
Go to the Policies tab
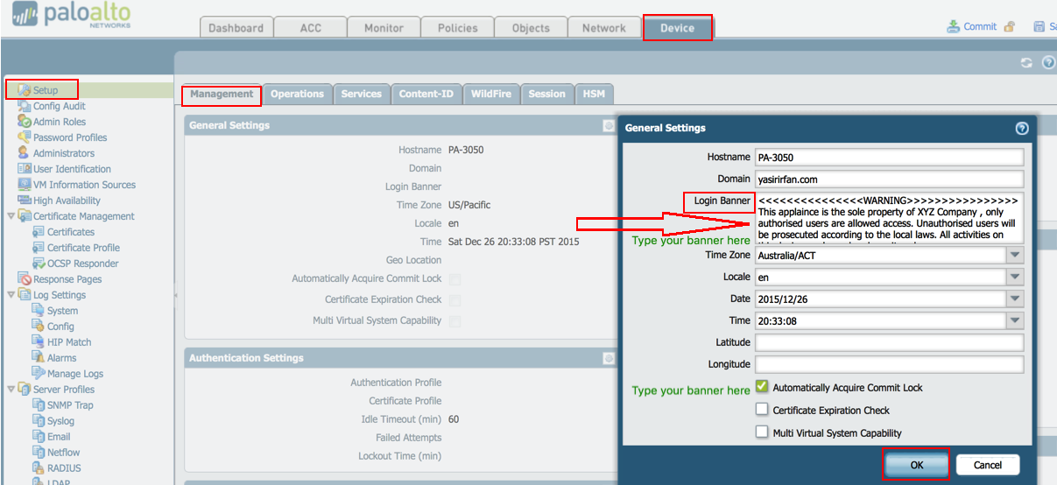point(457,28)
